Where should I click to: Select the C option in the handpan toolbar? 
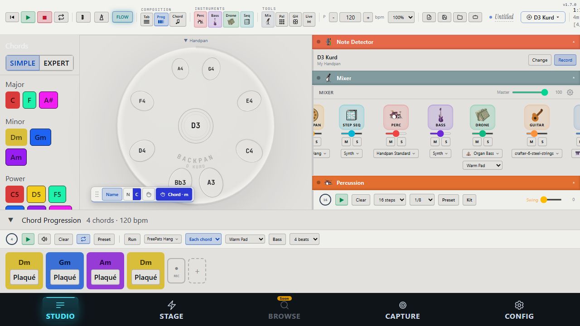pos(137,194)
